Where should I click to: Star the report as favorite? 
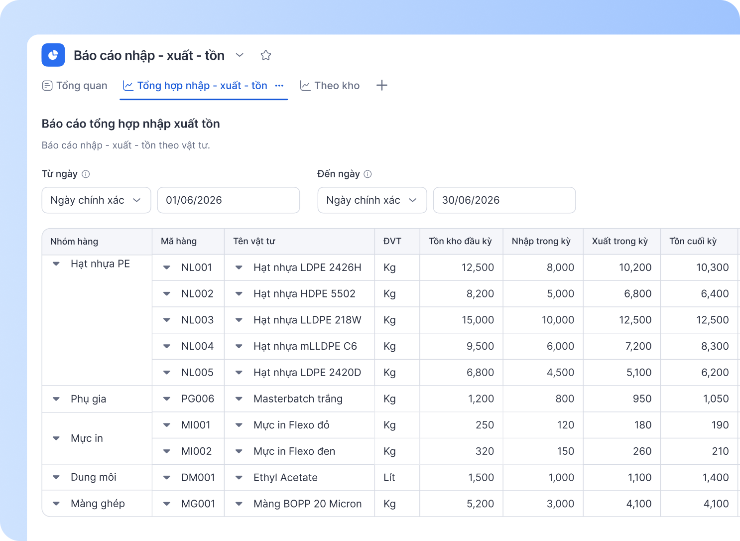pyautogui.click(x=266, y=55)
